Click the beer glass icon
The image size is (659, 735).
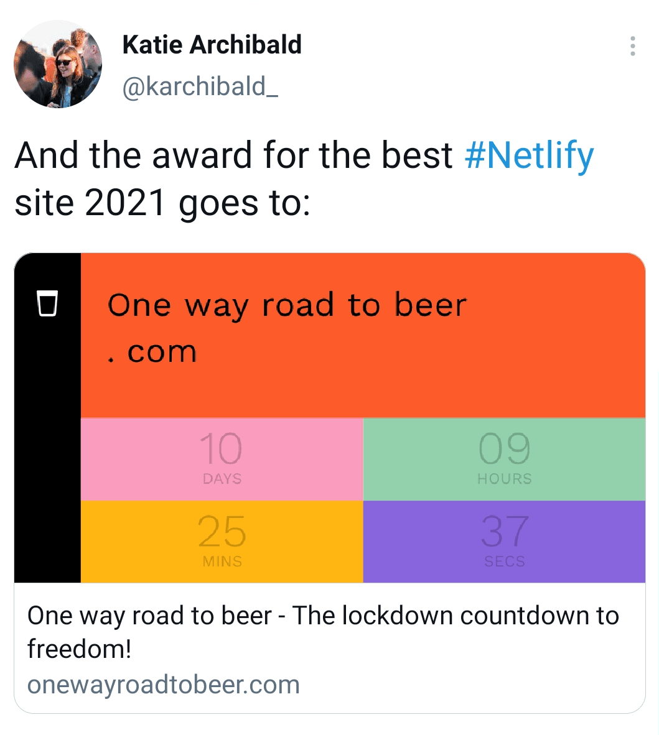47,303
